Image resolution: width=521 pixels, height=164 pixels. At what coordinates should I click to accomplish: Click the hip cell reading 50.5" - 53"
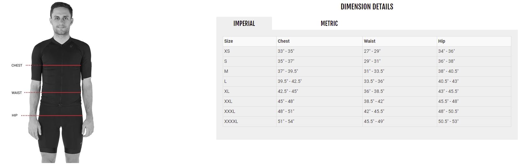(448, 121)
